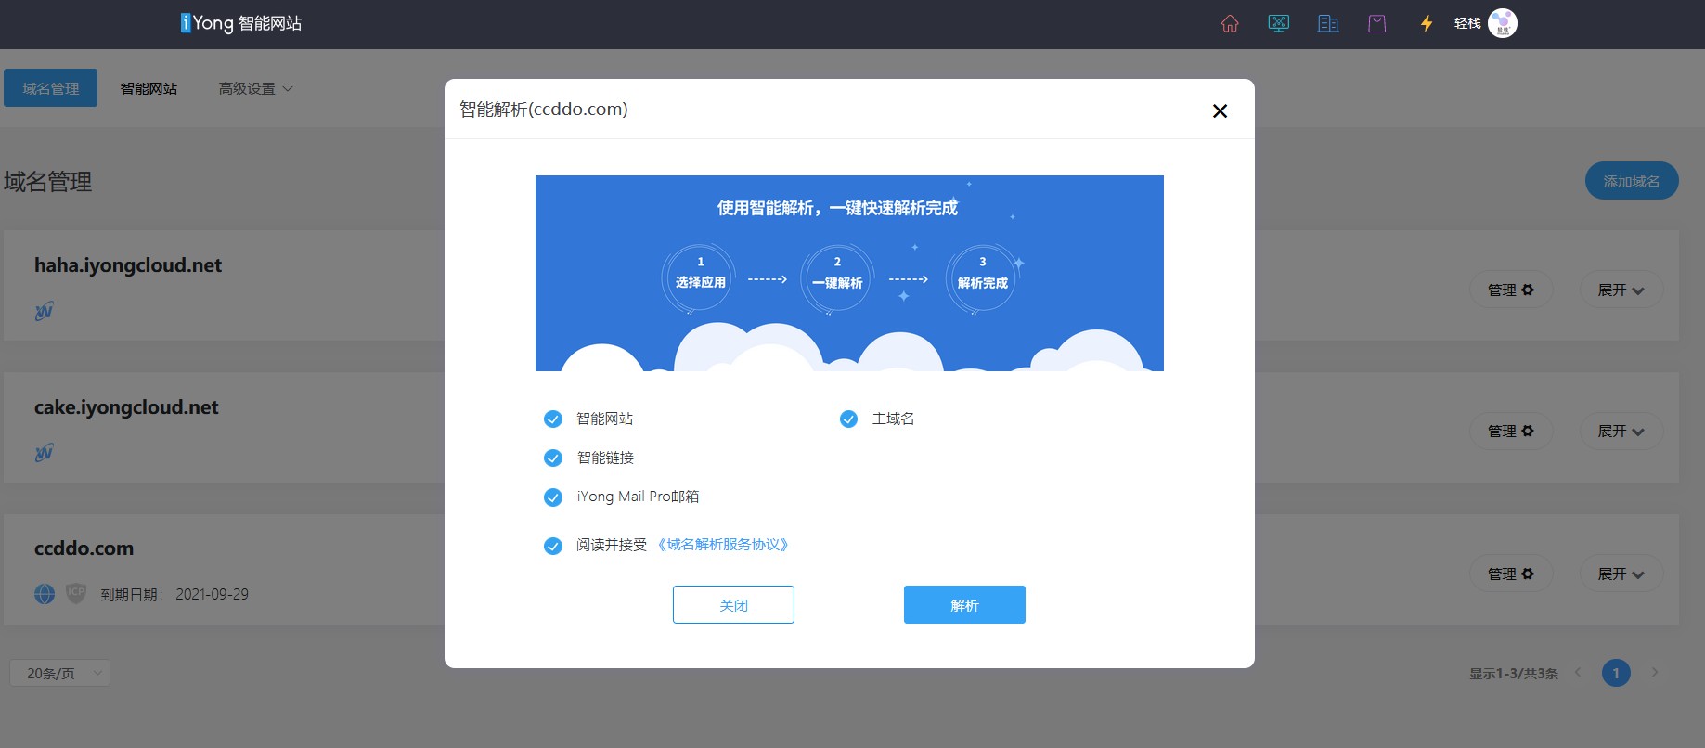
Task: Uncheck the 智能网站 checkbox
Action: point(552,419)
